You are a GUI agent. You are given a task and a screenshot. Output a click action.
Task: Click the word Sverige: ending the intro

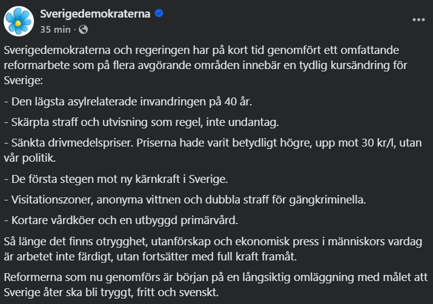[24, 81]
